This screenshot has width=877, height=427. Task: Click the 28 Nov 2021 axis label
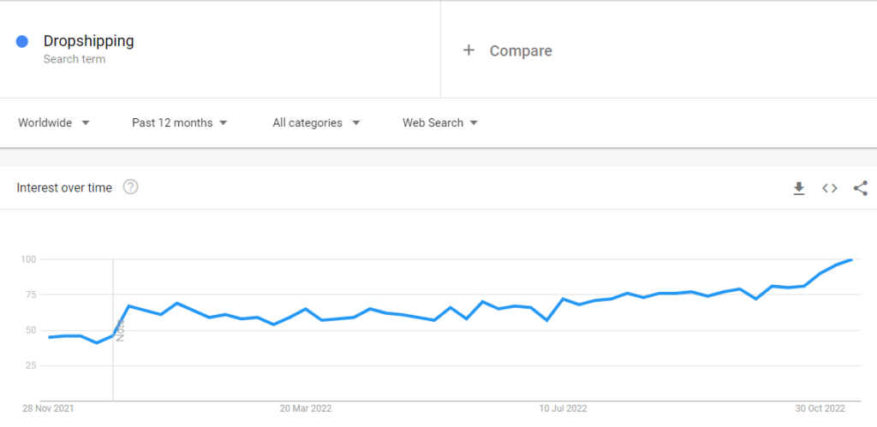[x=49, y=408]
